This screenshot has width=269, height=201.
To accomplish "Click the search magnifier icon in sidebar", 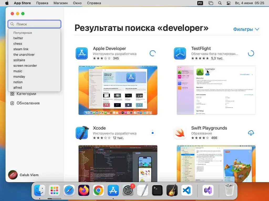I will [x=12, y=24].
